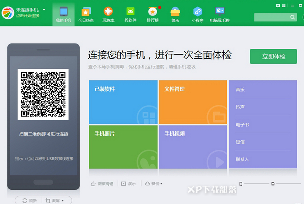Screen dimensions: 304x204
Task: Click the 备份 cloud icon
Action: point(148,183)
